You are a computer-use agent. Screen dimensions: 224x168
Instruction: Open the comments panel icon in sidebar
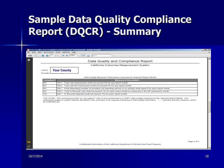(x=29, y=60)
